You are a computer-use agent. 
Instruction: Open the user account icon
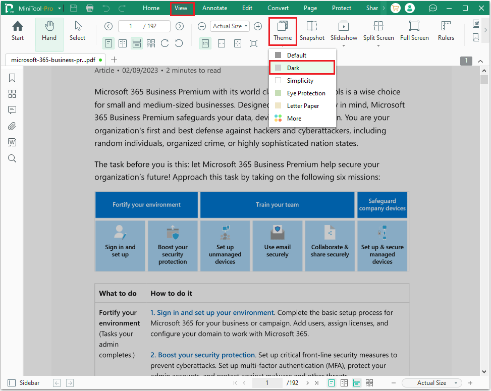[x=410, y=8]
